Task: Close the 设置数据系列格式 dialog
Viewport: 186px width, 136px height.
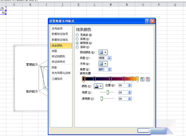Action: pos(153,21)
